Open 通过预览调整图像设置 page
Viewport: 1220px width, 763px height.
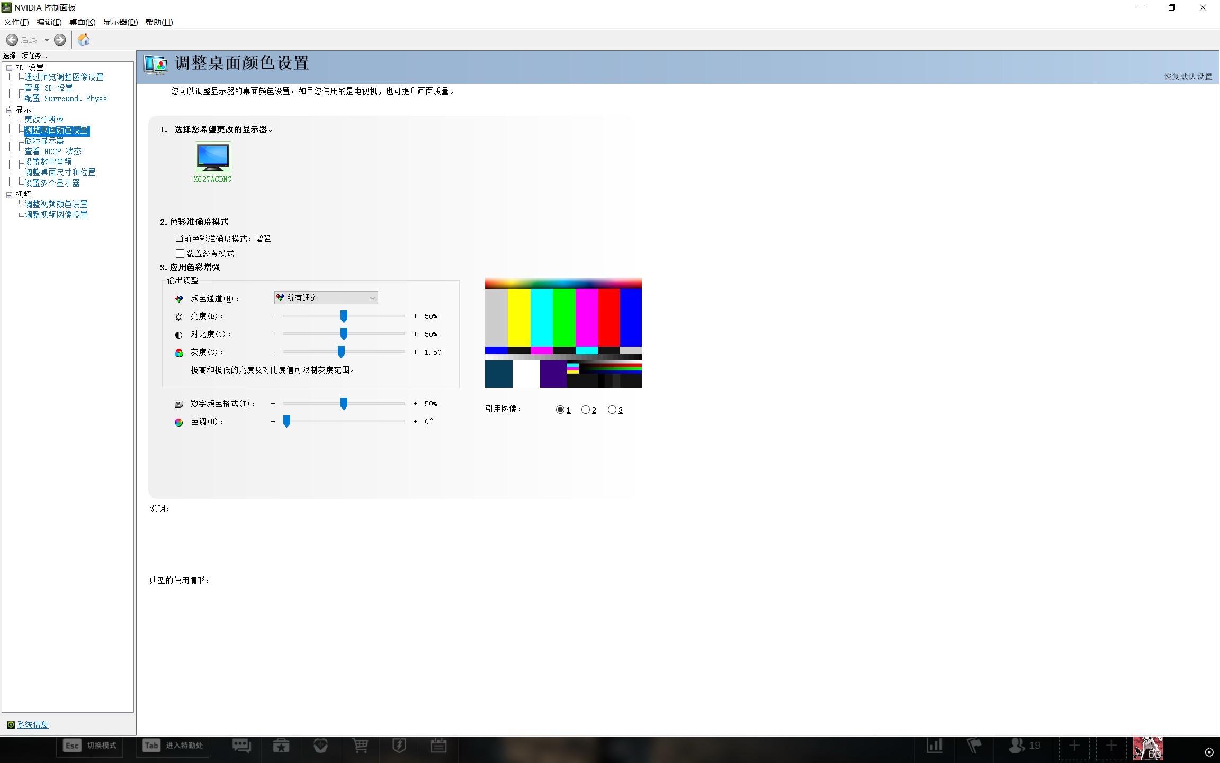pos(64,77)
